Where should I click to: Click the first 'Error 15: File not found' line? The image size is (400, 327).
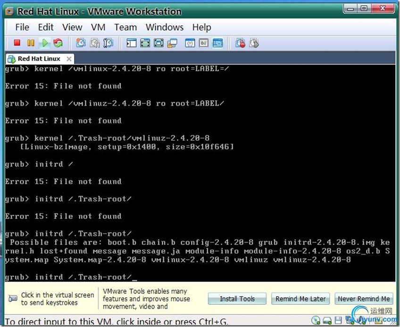click(x=63, y=86)
